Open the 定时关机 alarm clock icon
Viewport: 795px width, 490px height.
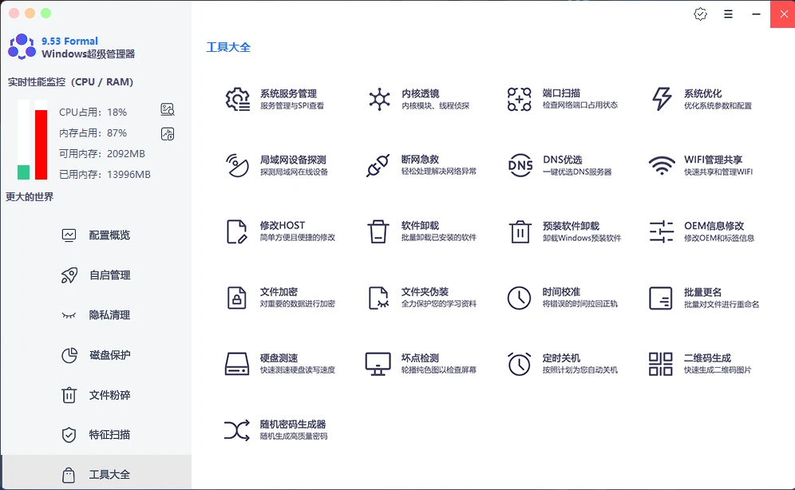tap(519, 364)
